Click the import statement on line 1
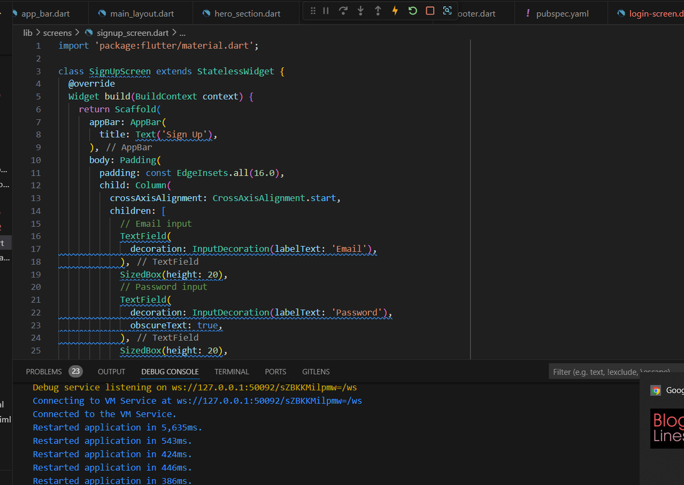The image size is (684, 485). [x=158, y=46]
